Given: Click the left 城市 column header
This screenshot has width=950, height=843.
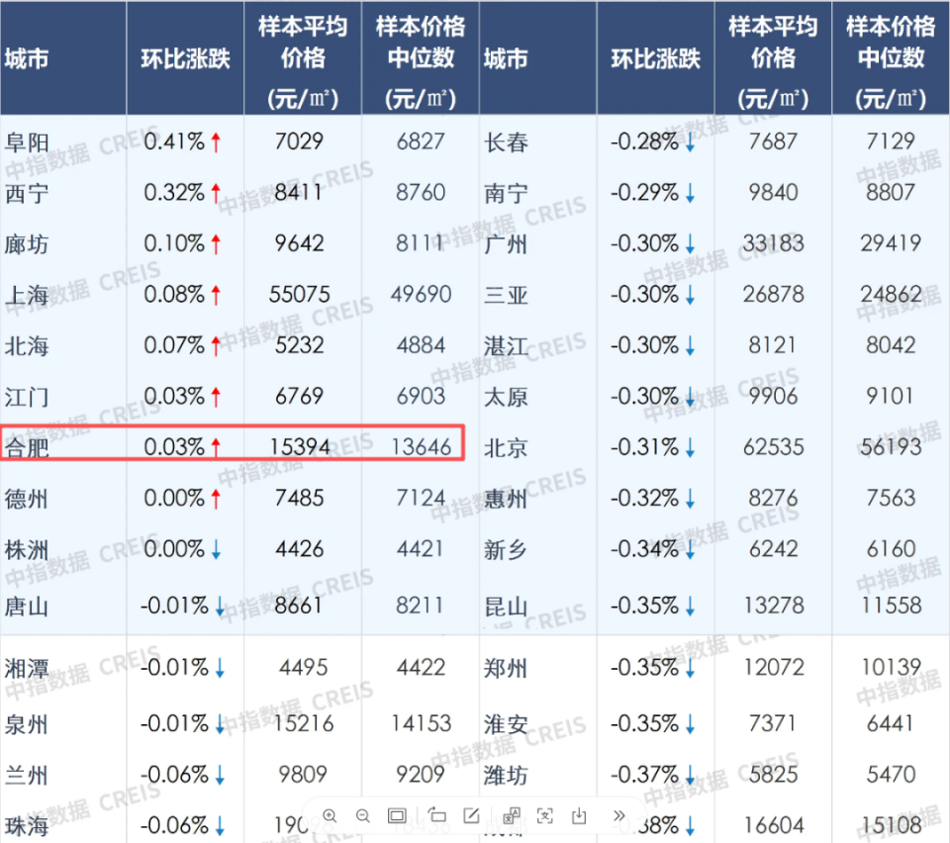Looking at the screenshot, I should (27, 58).
